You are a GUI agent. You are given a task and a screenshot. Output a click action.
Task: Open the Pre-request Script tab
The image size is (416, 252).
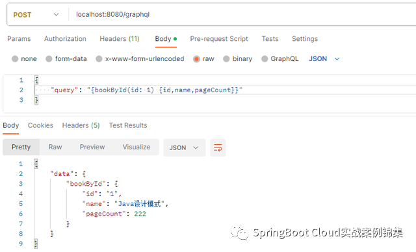(219, 39)
